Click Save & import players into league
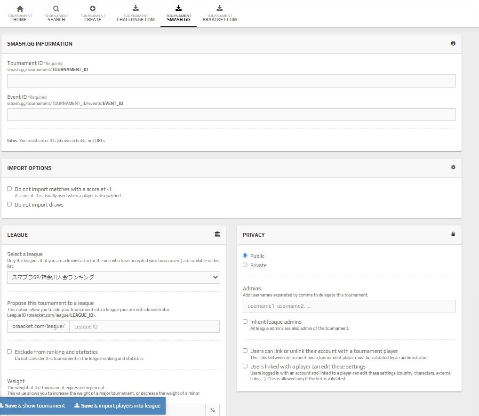The image size is (479, 416). pyautogui.click(x=118, y=406)
